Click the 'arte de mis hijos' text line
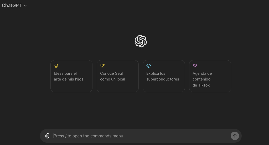 click(69, 79)
